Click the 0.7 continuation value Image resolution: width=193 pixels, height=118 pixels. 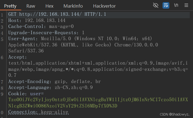tap(12, 75)
